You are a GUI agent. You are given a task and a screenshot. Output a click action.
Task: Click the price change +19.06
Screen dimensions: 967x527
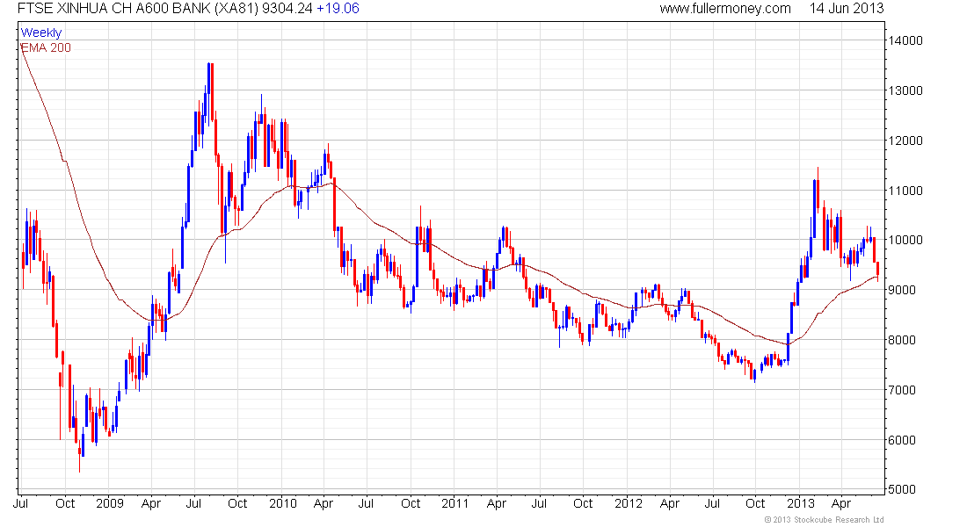click(x=338, y=9)
